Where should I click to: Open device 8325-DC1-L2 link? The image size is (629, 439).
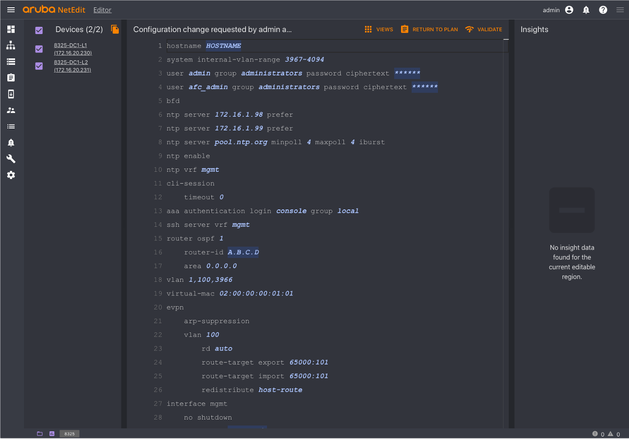click(73, 66)
